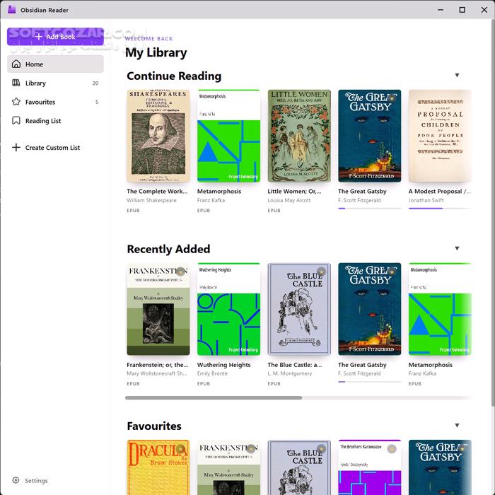Image resolution: width=495 pixels, height=495 pixels.
Task: Click the author name 'Emily Brontë'
Action: (x=212, y=373)
